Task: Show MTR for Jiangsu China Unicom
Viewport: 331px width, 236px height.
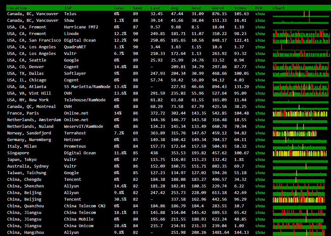Action: pyautogui.click(x=260, y=226)
